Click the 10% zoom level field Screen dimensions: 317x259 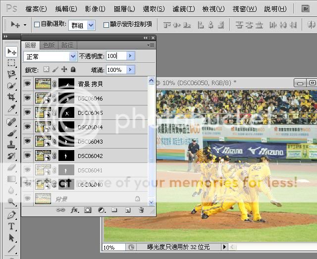click(113, 247)
